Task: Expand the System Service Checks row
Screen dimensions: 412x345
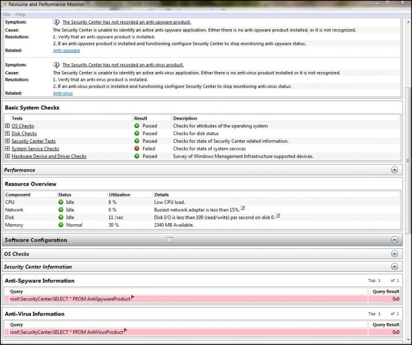Action: (7, 149)
